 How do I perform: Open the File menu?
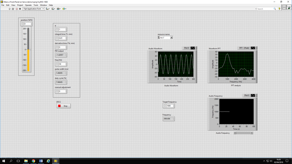(3, 5)
